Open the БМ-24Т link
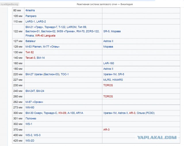This screenshot has height=146, width=184. (30, 91)
